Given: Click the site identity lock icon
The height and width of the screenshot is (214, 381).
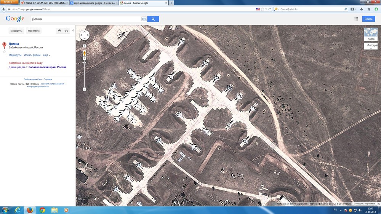Looking at the screenshot, I should [9, 9].
